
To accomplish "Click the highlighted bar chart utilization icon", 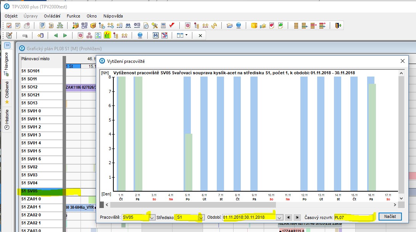I will coord(107,35).
